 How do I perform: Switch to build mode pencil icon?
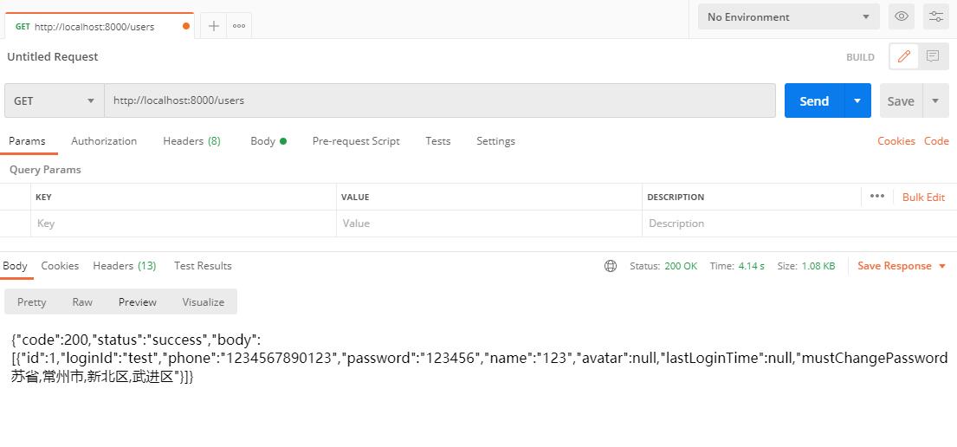coord(903,56)
